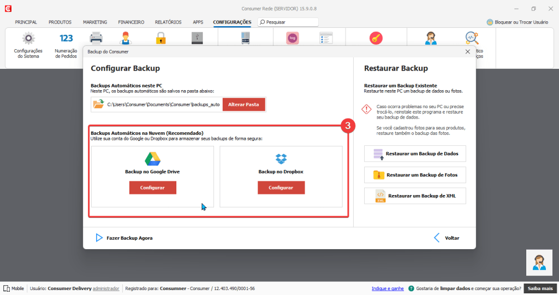559x295 pixels.
Task: Open Configurações do Sistema gear icon
Action: click(x=28, y=39)
